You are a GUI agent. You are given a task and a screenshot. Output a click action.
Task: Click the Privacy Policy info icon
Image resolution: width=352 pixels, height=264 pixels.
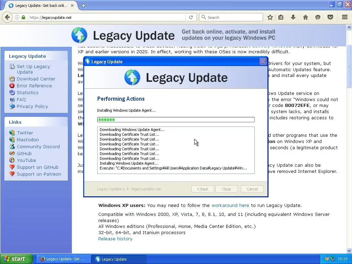tap(12, 106)
